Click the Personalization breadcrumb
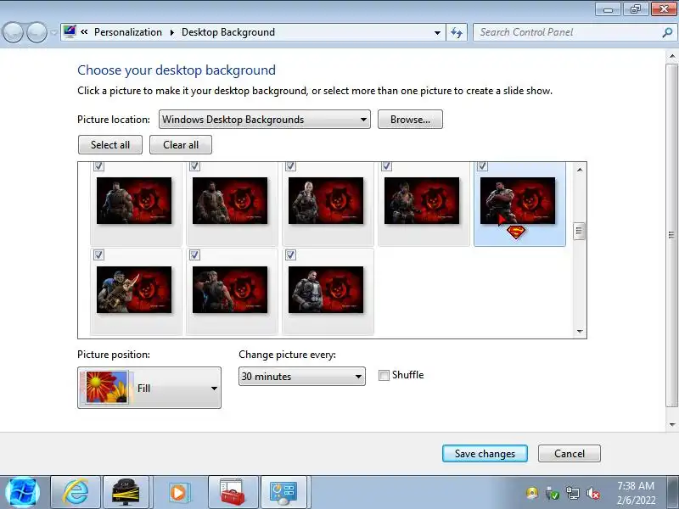This screenshot has width=679, height=509. pos(128,32)
